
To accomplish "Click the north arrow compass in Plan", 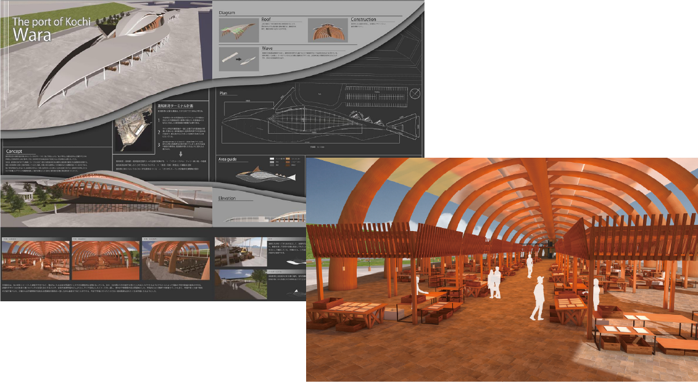I will coord(416,94).
